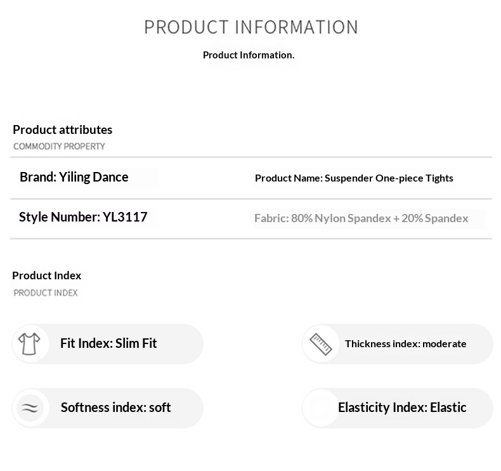Click the "Product Information." subtitle text

click(249, 55)
